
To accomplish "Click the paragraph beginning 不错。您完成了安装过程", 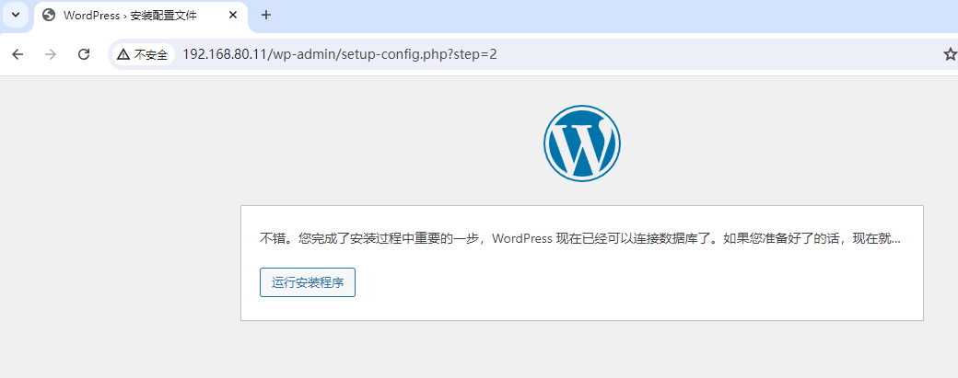I will click(579, 239).
